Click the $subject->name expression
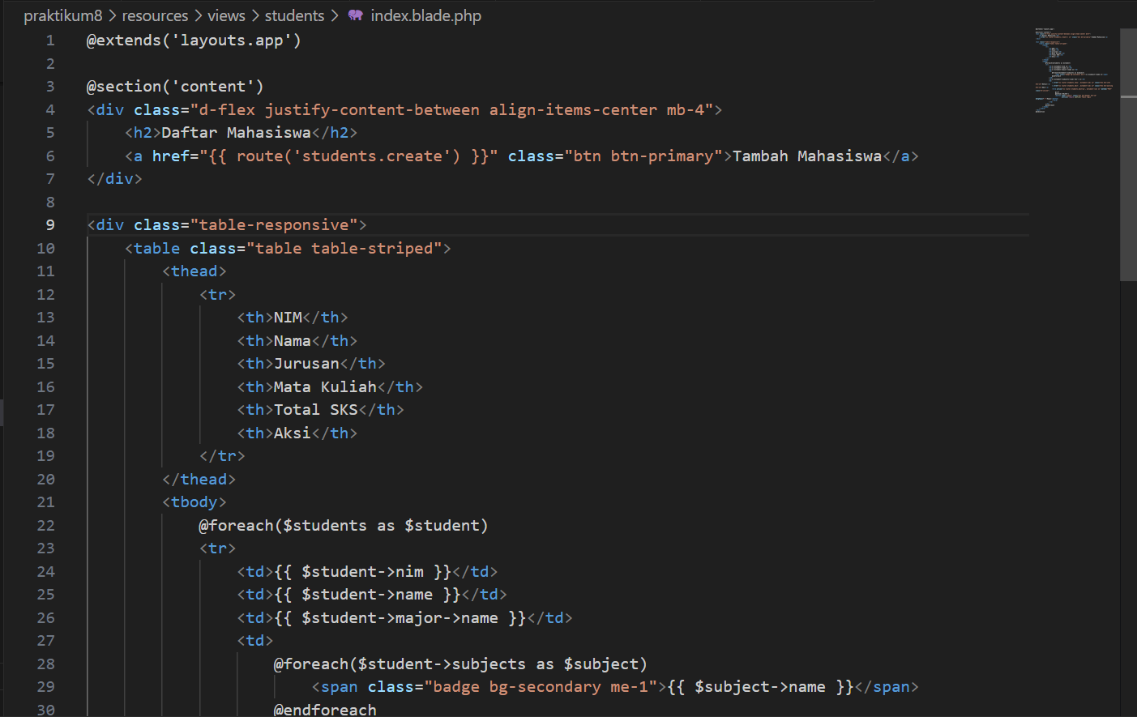The image size is (1137, 717). (760, 687)
